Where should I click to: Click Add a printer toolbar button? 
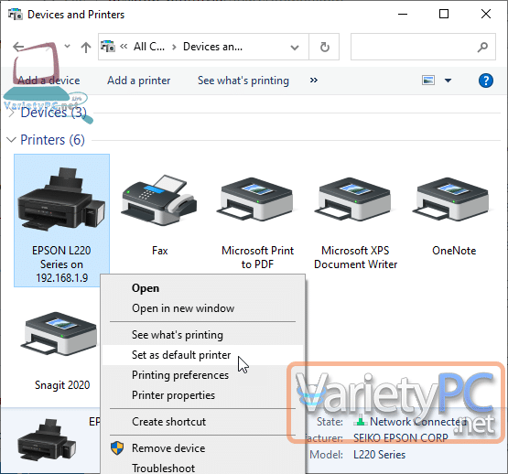(138, 81)
